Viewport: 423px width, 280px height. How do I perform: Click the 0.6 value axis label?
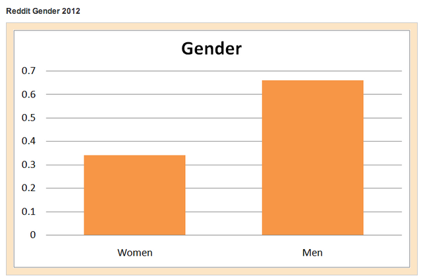[29, 94]
